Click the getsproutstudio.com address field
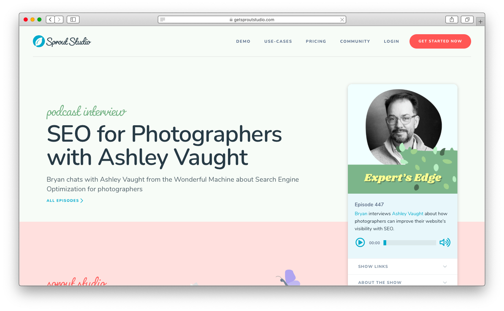This screenshot has width=504, height=311. tap(252, 20)
